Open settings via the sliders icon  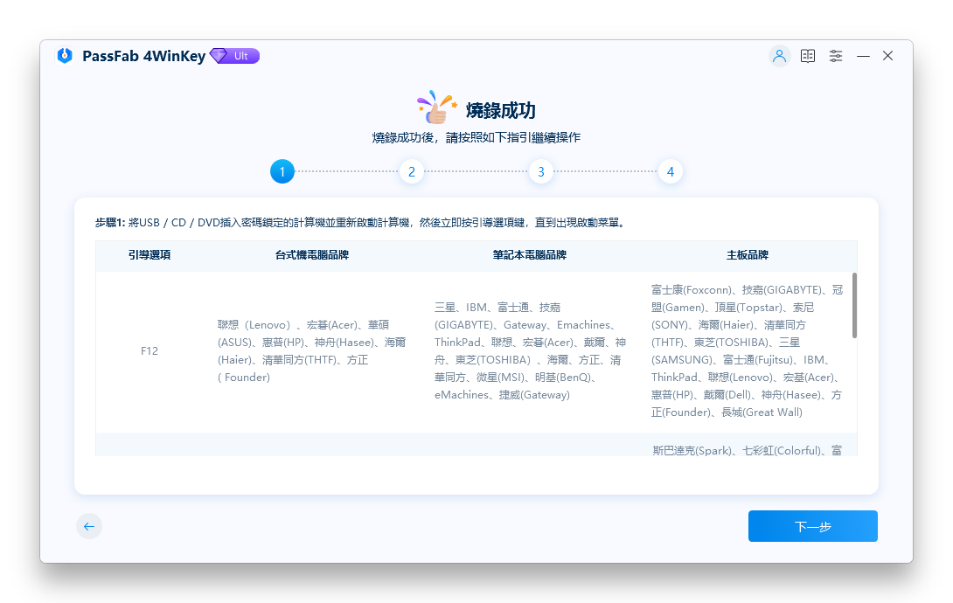coord(836,56)
